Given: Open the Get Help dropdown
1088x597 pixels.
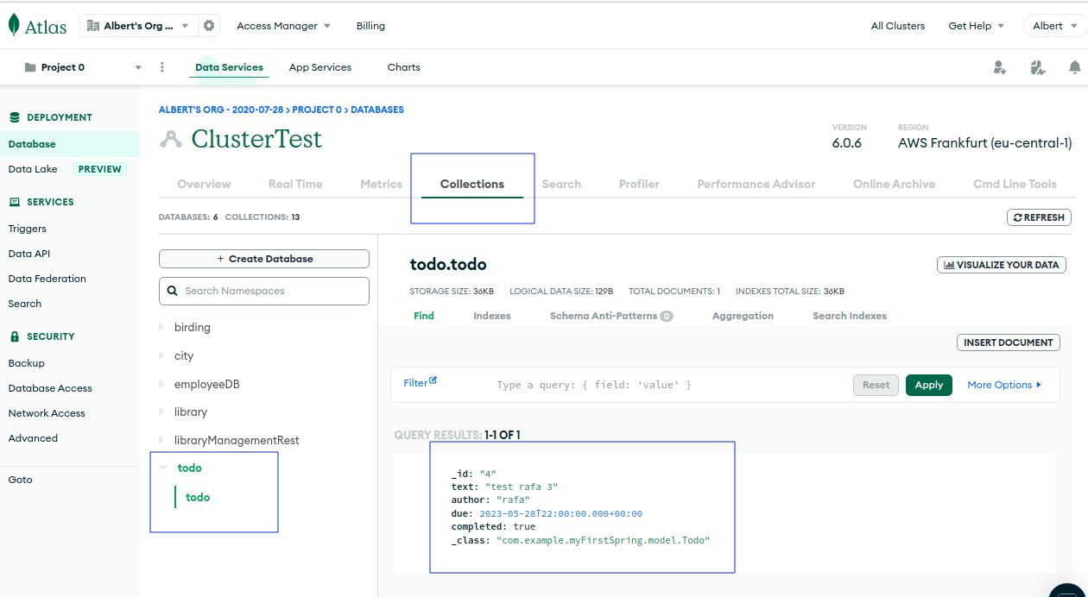Looking at the screenshot, I should click(x=976, y=26).
